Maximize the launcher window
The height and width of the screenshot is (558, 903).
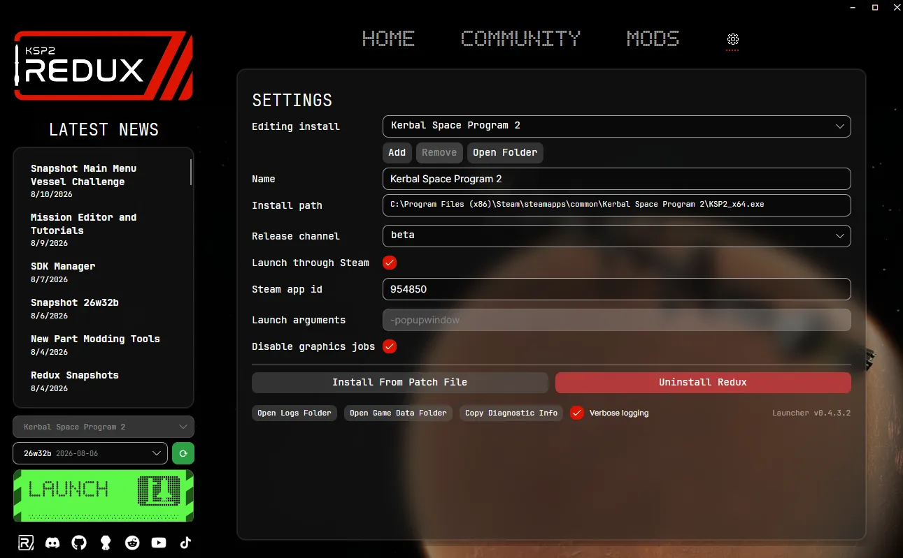[874, 7]
